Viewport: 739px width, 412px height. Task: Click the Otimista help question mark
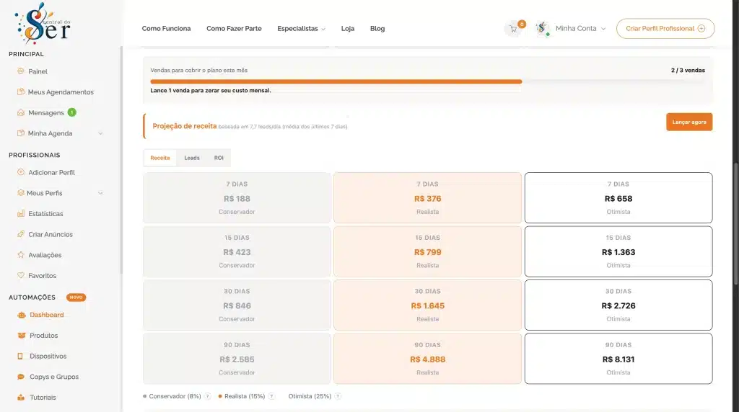pos(338,396)
